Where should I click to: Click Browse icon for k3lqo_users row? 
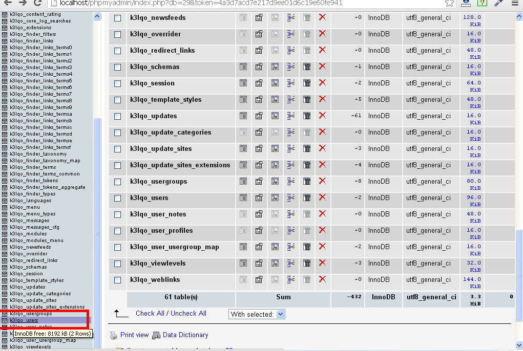(x=243, y=198)
